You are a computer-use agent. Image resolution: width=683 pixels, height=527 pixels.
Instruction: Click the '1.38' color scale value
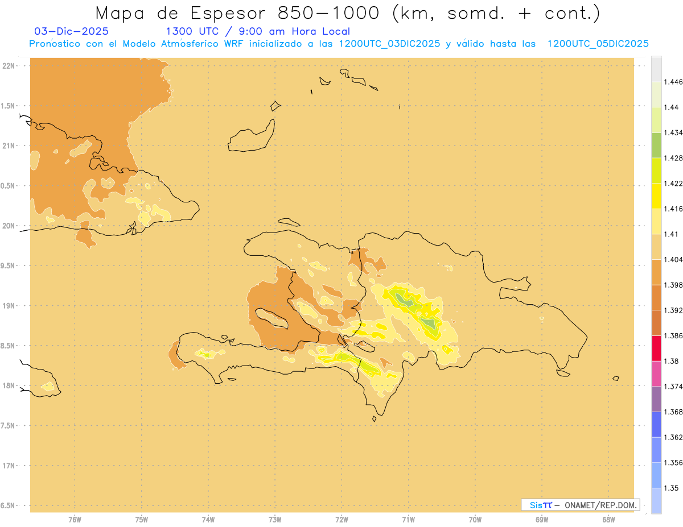(x=671, y=361)
